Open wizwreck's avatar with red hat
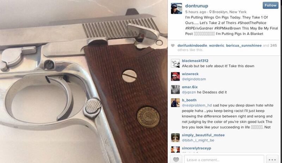Viewport: 282px width, 163px height. (175, 76)
